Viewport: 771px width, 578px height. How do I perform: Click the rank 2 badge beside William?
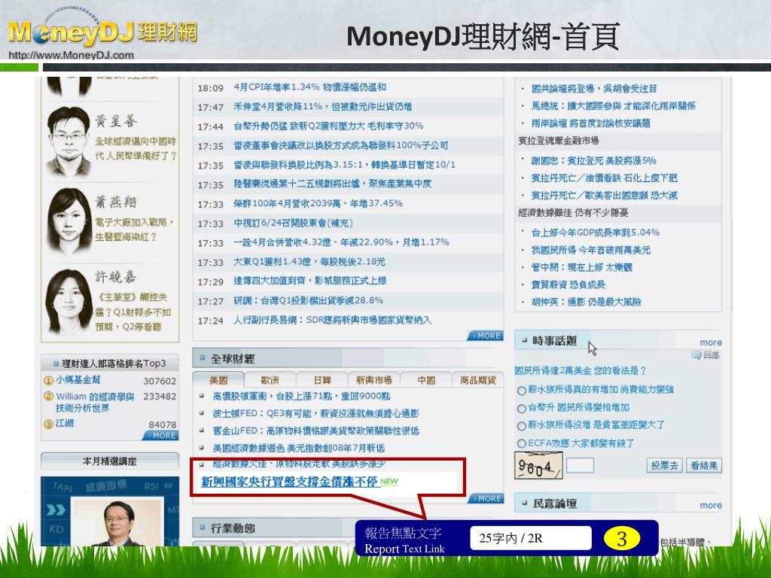[x=48, y=396]
